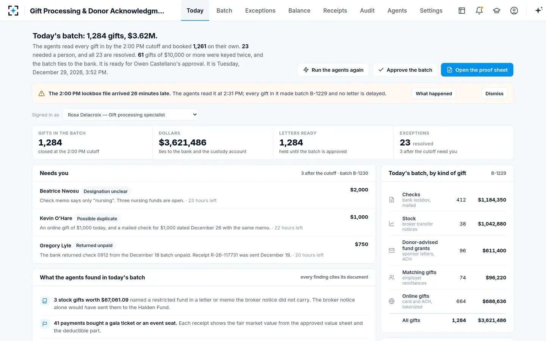Click the stock gifts finding icon

click(x=45, y=301)
